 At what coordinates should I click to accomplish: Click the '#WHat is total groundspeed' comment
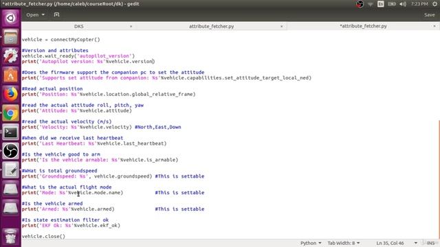click(x=60, y=171)
